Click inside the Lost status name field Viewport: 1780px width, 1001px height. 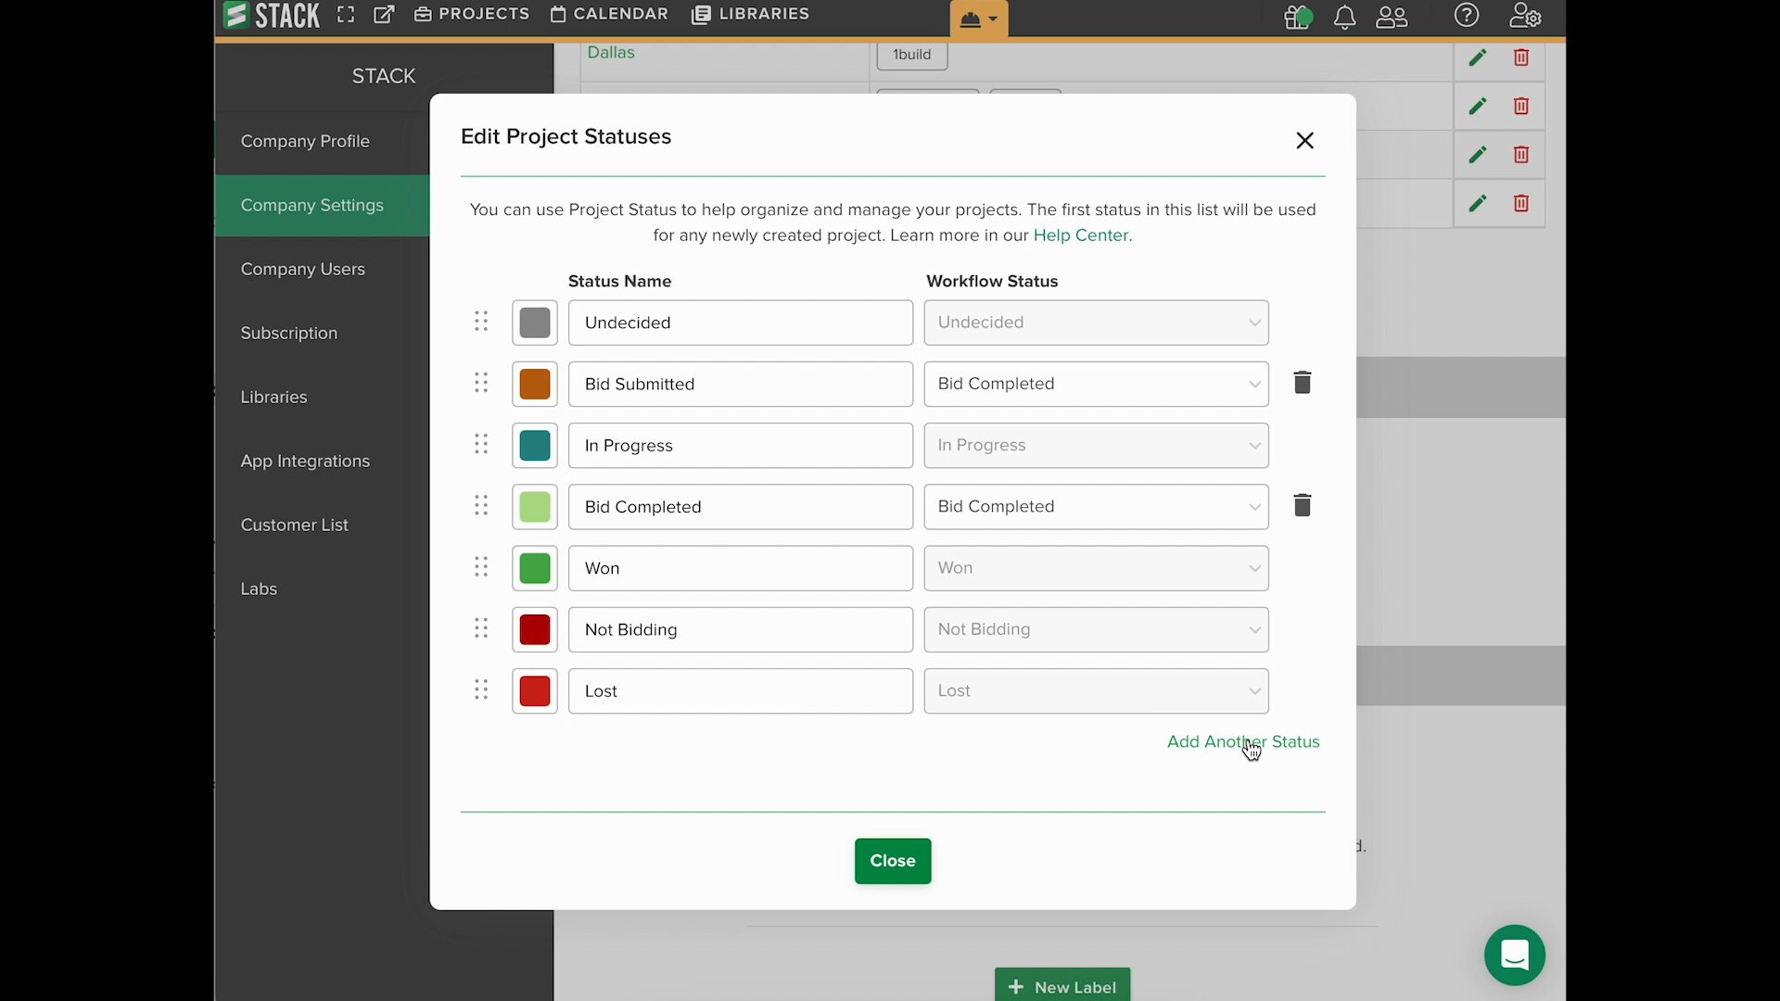tap(741, 691)
